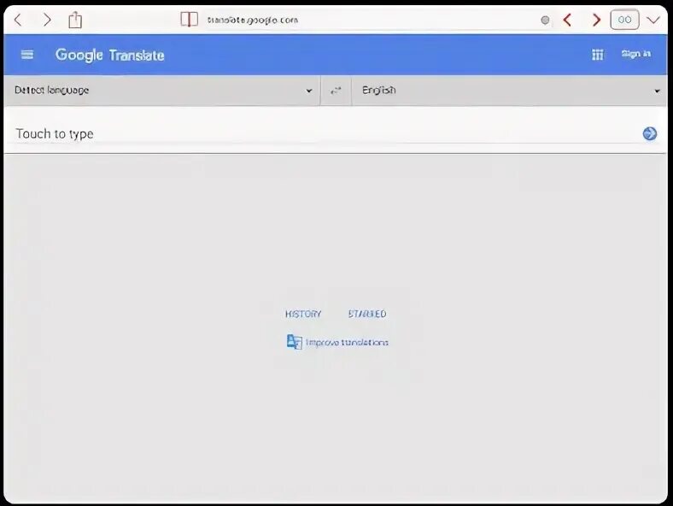673x506 pixels.
Task: Expand the downward chevron at top right
Action: tap(653, 20)
